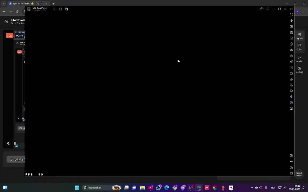This screenshot has width=308, height=192.
Task: Open Task View from the taskbar
Action: pyautogui.click(x=126, y=188)
